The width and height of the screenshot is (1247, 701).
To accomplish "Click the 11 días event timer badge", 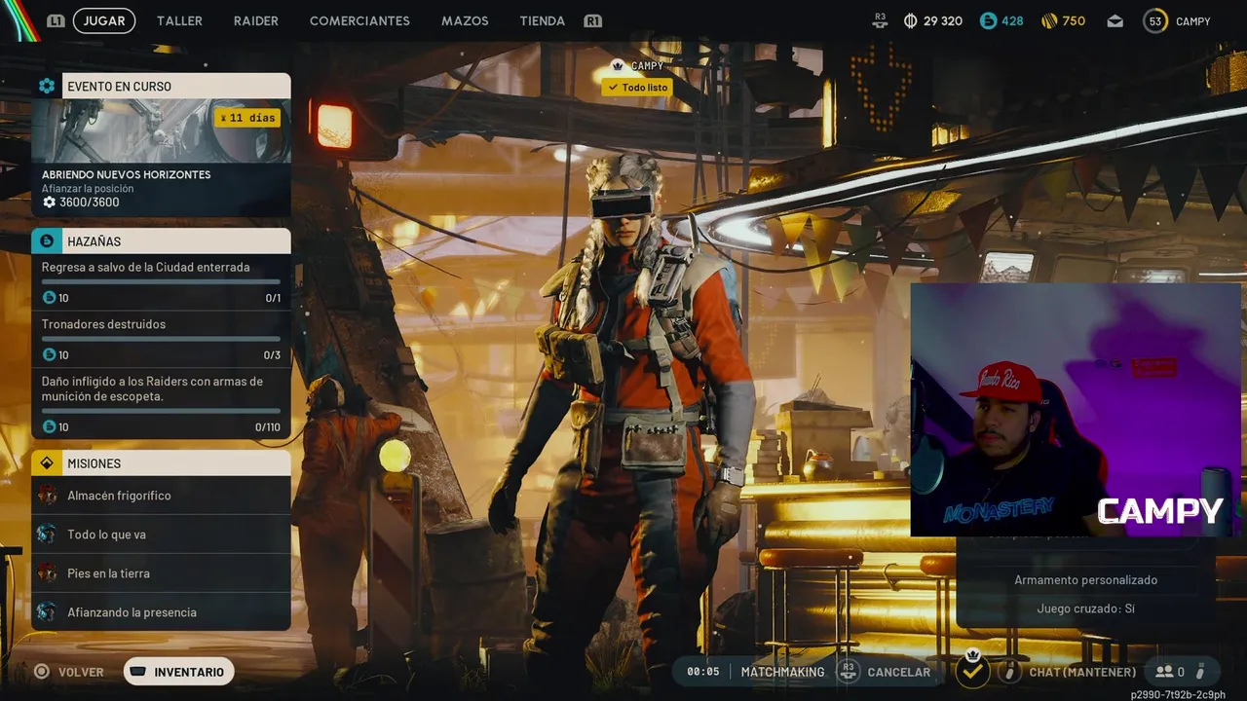I will (x=247, y=118).
